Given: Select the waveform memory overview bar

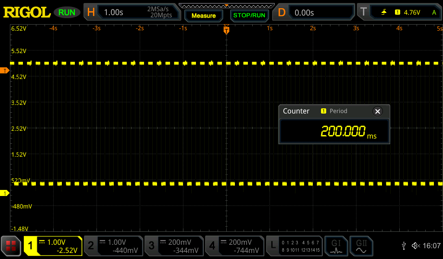Looking at the screenshot, I should [x=227, y=6].
